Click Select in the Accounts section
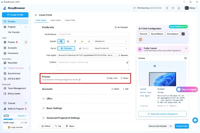Screen dimensions: 200x133 115,89
